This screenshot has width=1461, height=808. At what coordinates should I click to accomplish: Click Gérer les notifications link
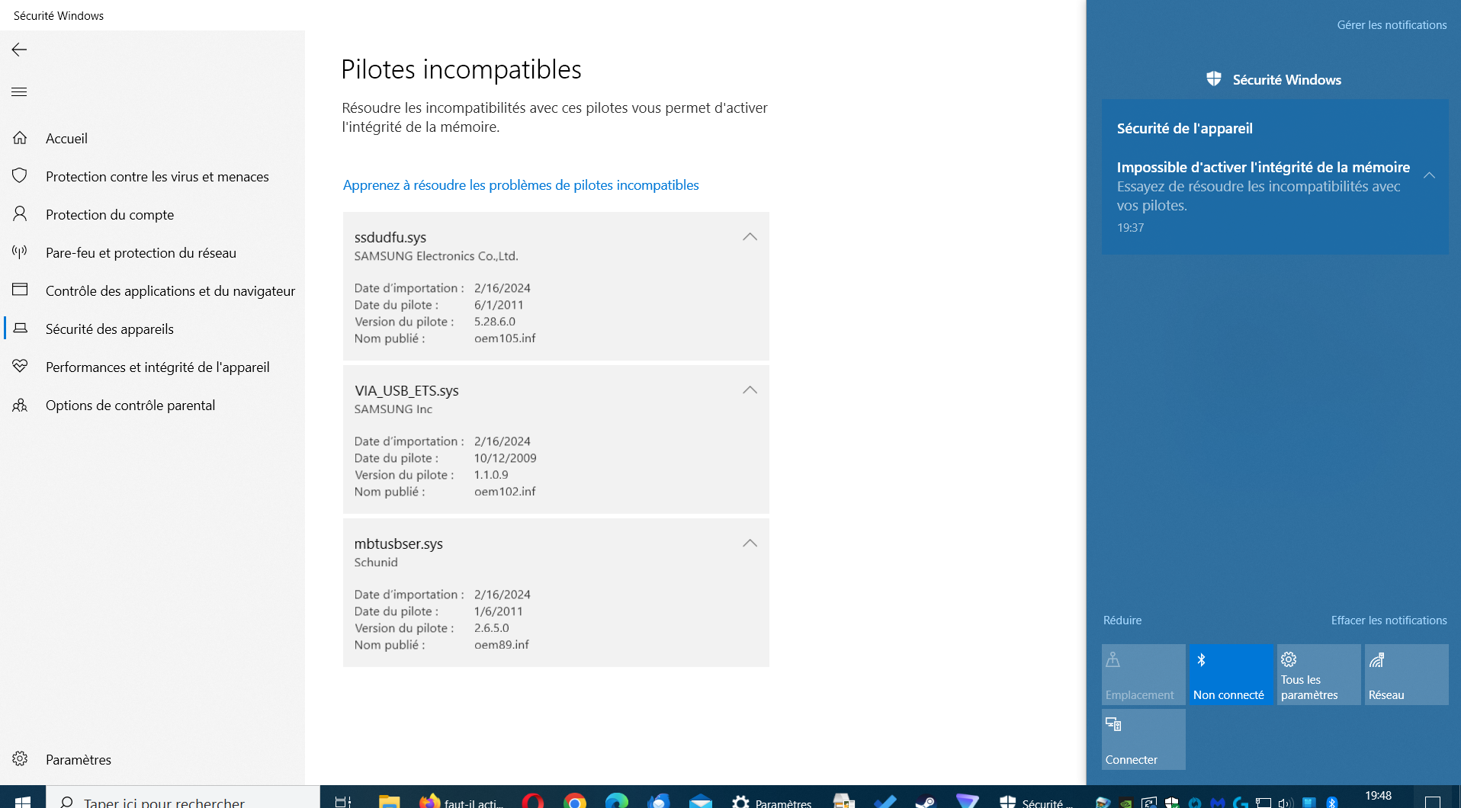(1392, 25)
